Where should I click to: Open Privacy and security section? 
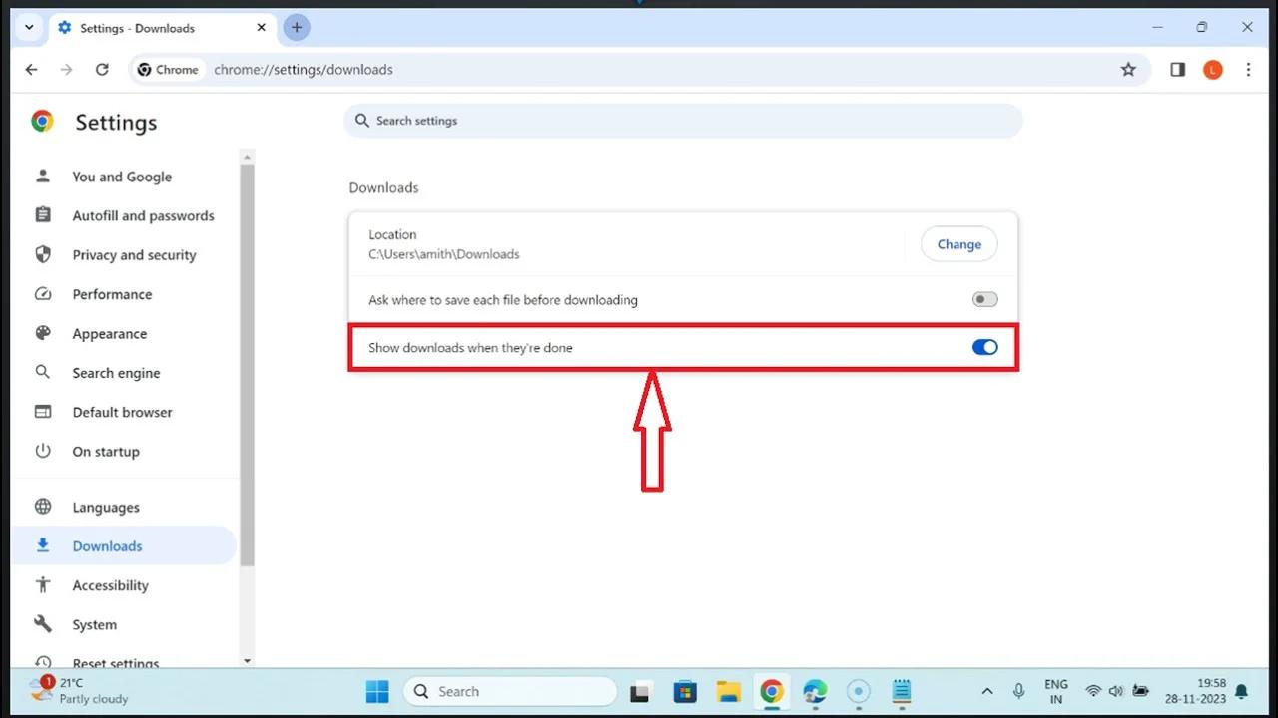click(x=134, y=255)
